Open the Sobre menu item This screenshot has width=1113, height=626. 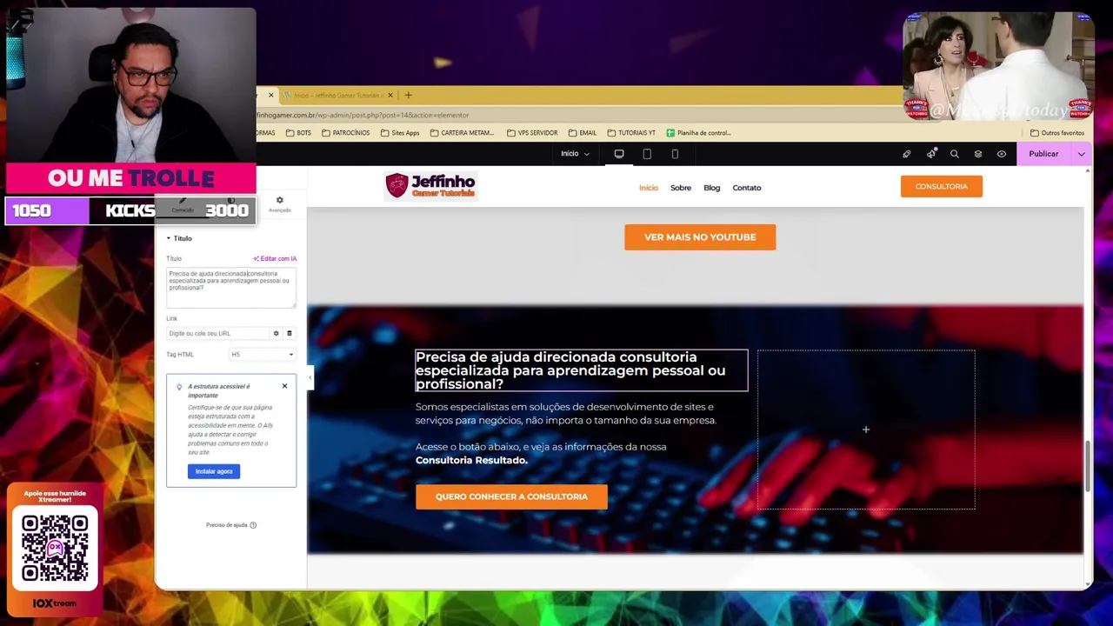pos(681,188)
